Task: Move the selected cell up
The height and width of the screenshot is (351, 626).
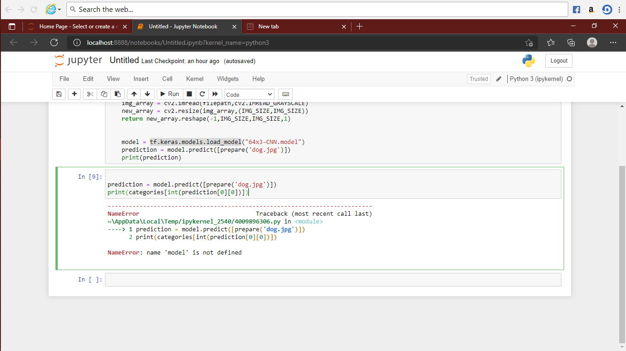Action: point(133,94)
